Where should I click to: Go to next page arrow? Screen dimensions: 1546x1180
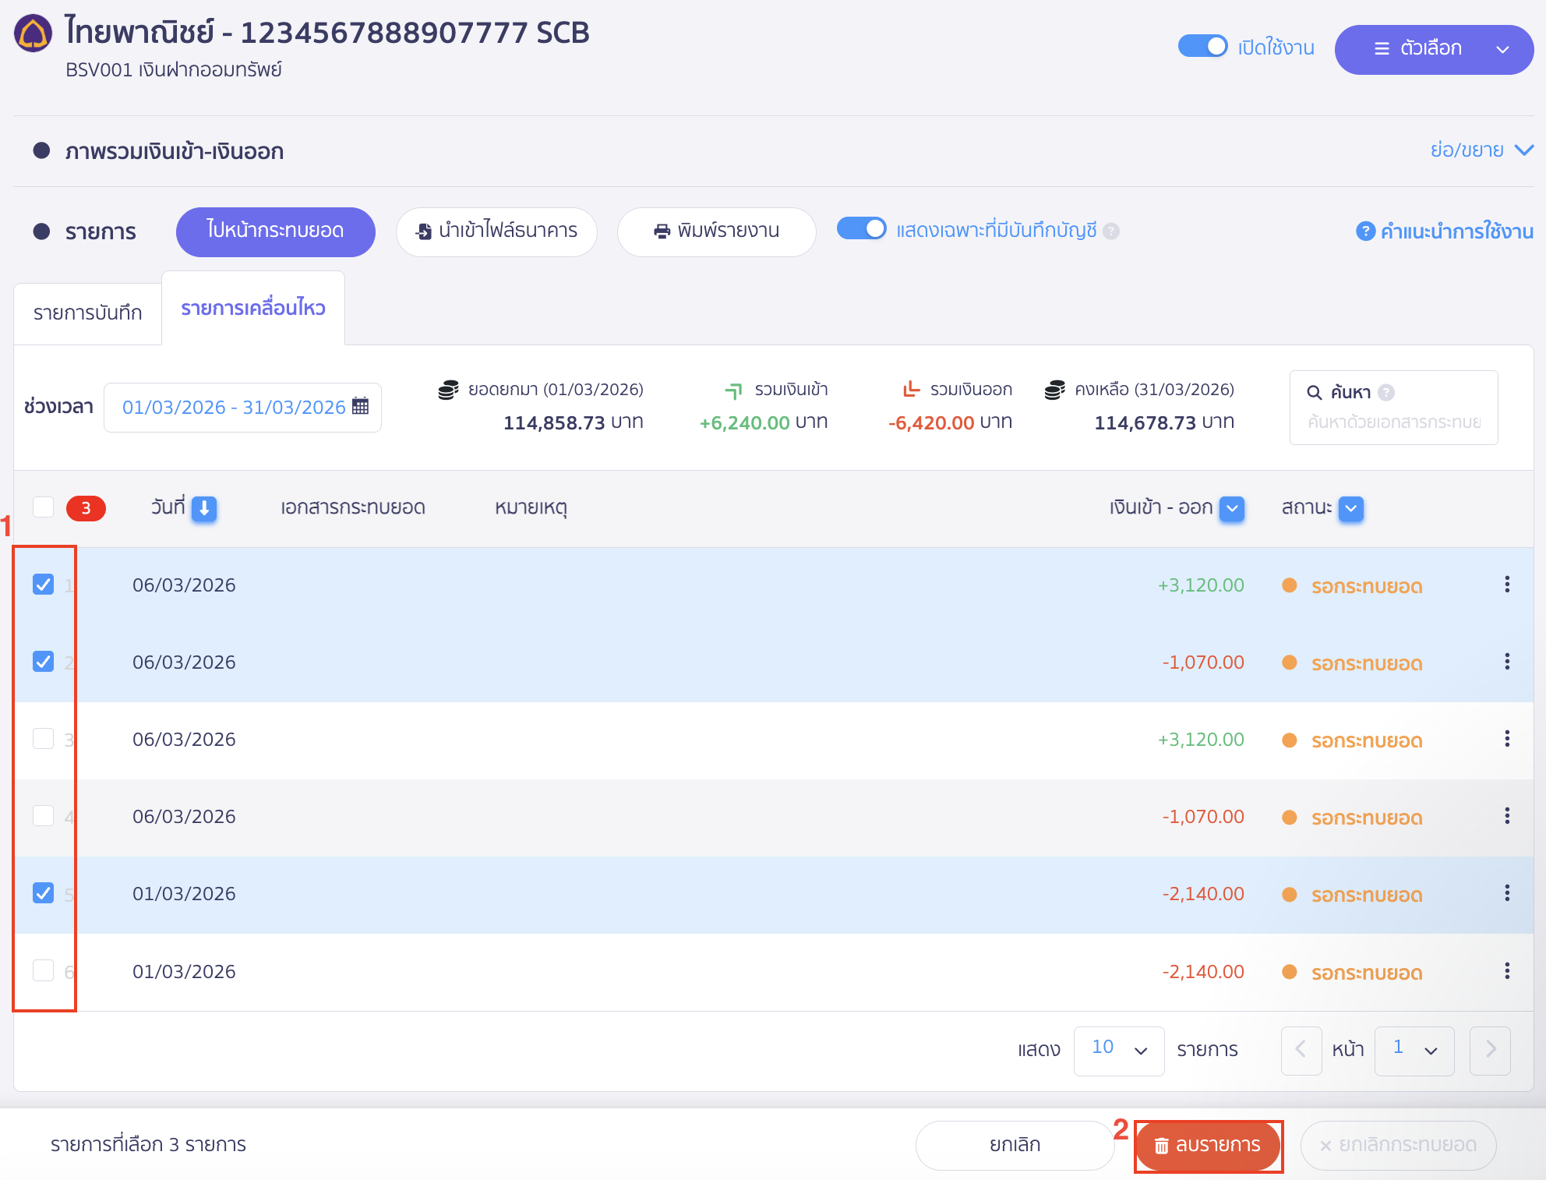(x=1489, y=1050)
